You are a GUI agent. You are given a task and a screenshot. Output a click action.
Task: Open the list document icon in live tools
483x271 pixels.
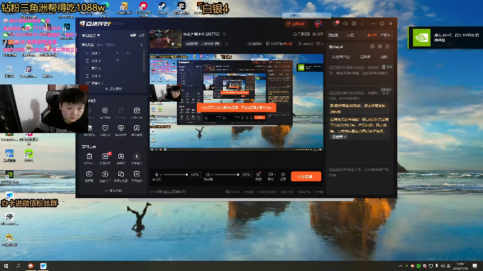click(136, 174)
